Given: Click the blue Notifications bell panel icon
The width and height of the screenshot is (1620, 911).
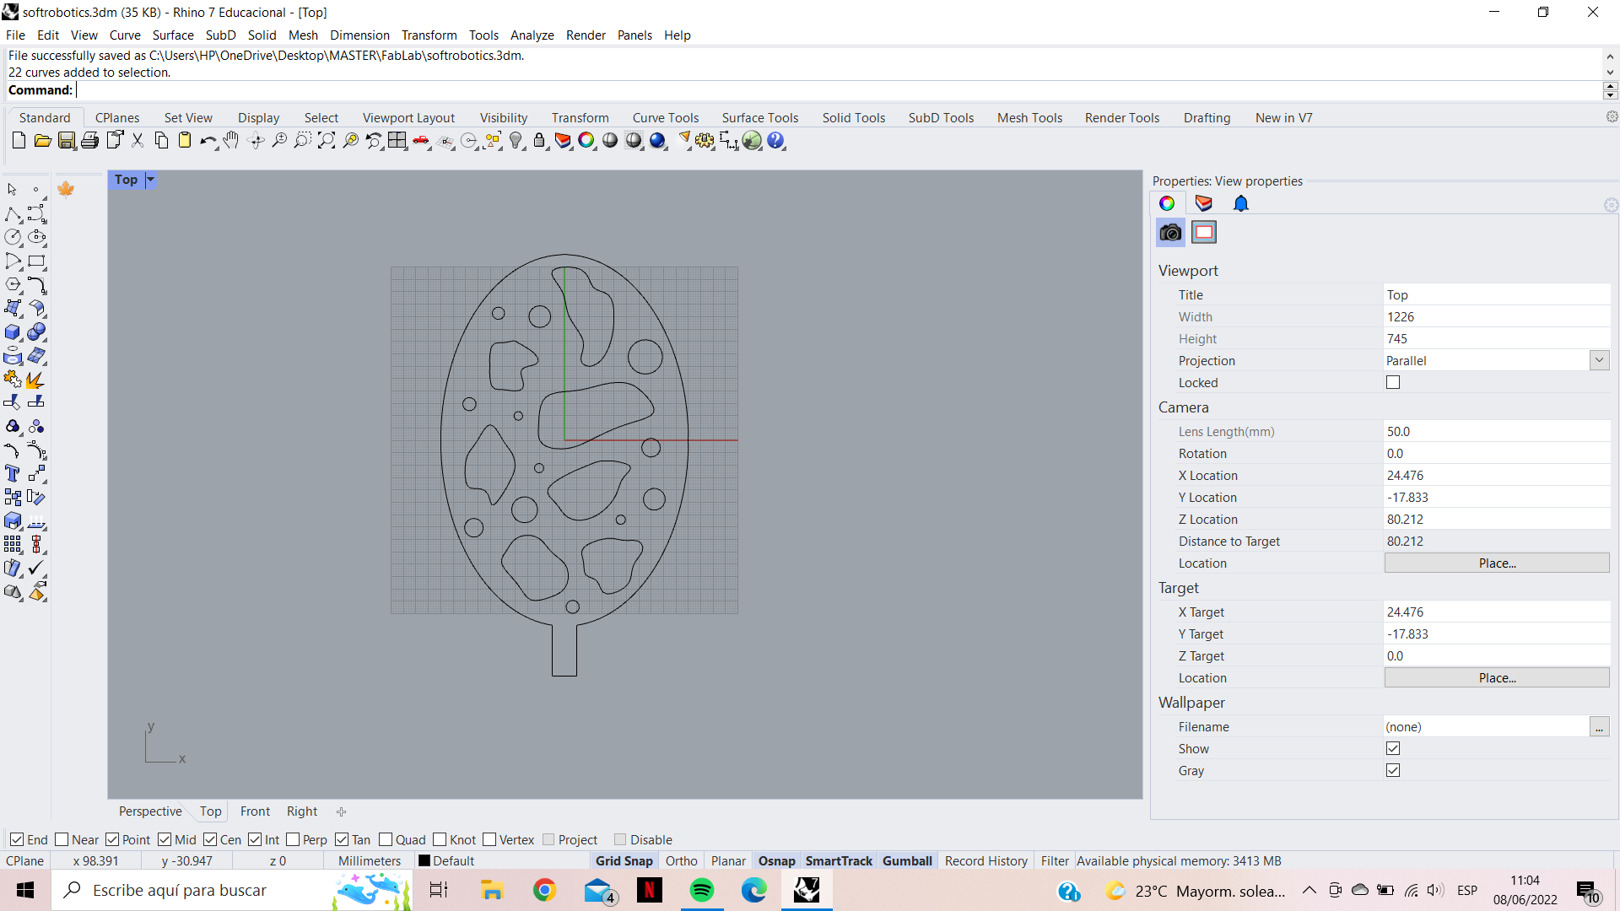Looking at the screenshot, I should tap(1240, 203).
